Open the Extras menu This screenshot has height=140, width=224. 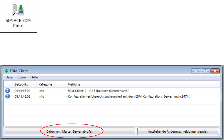(x=22, y=77)
